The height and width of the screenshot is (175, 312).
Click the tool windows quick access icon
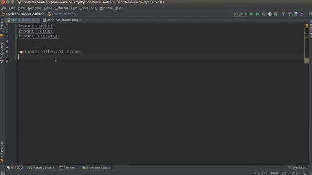[3, 173]
